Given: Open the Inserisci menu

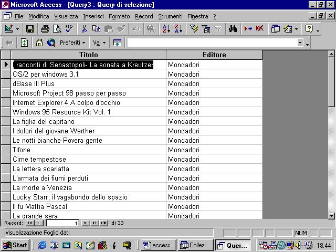Looking at the screenshot, I should click(x=93, y=16).
